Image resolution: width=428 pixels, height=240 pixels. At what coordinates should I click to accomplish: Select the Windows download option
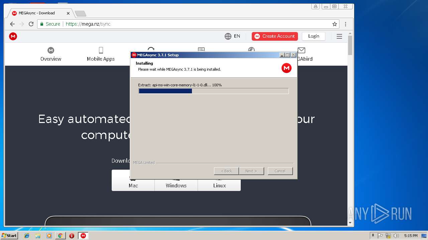tap(176, 180)
